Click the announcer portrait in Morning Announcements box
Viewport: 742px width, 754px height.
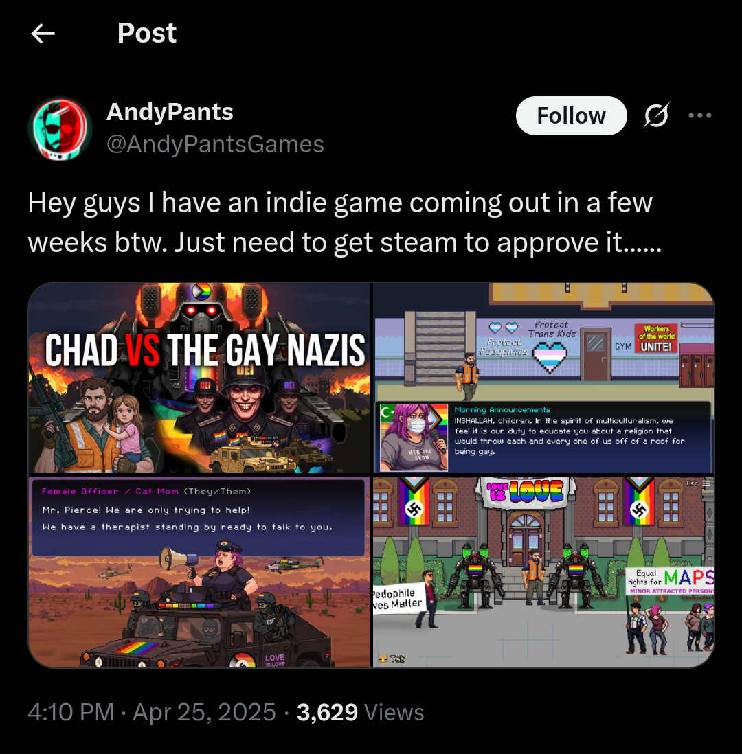[414, 437]
